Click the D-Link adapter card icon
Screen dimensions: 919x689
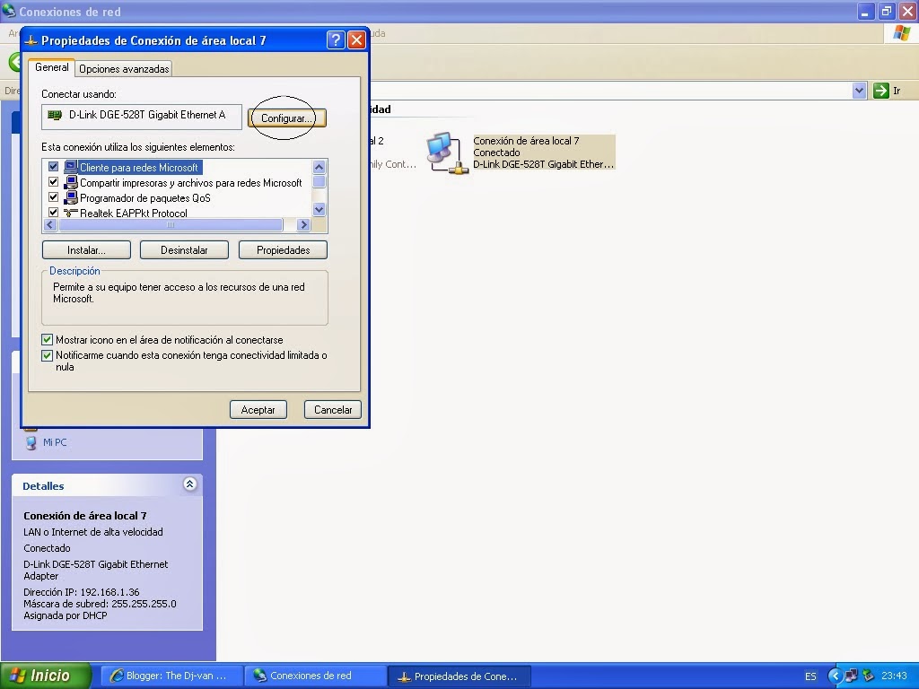coord(55,115)
